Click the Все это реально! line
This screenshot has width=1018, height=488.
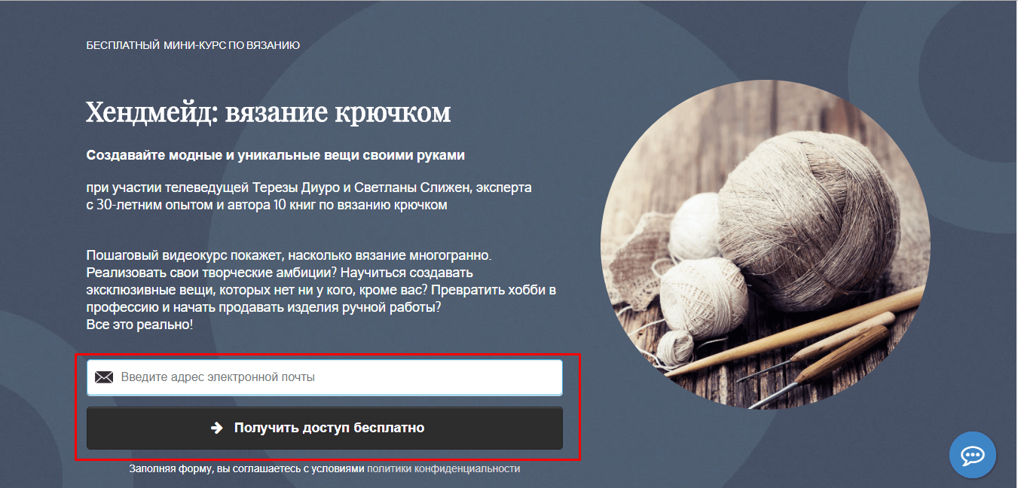[x=139, y=325]
